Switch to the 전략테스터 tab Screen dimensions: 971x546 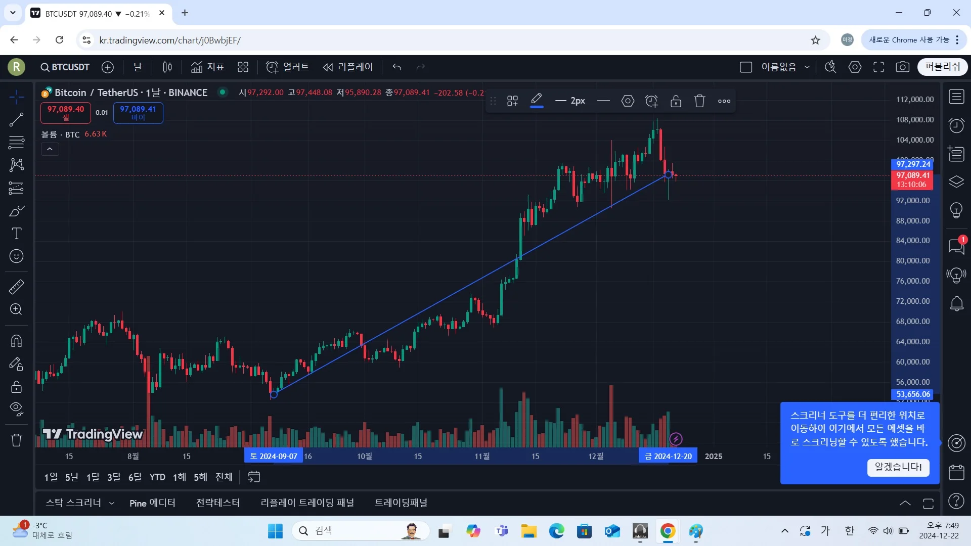pyautogui.click(x=218, y=503)
